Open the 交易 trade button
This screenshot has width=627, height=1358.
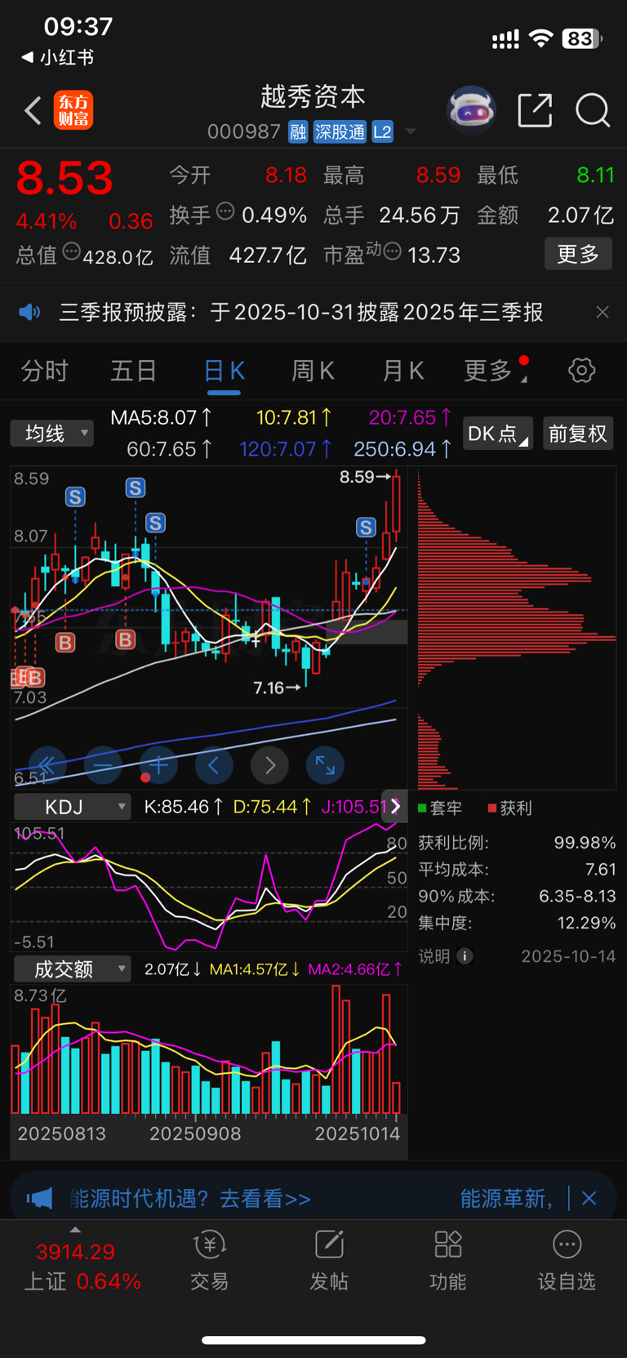210,1261
